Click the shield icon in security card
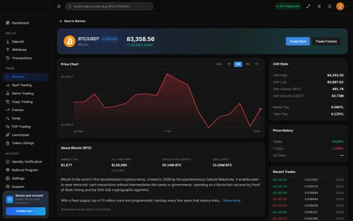353x221 pixels. (x=9, y=199)
